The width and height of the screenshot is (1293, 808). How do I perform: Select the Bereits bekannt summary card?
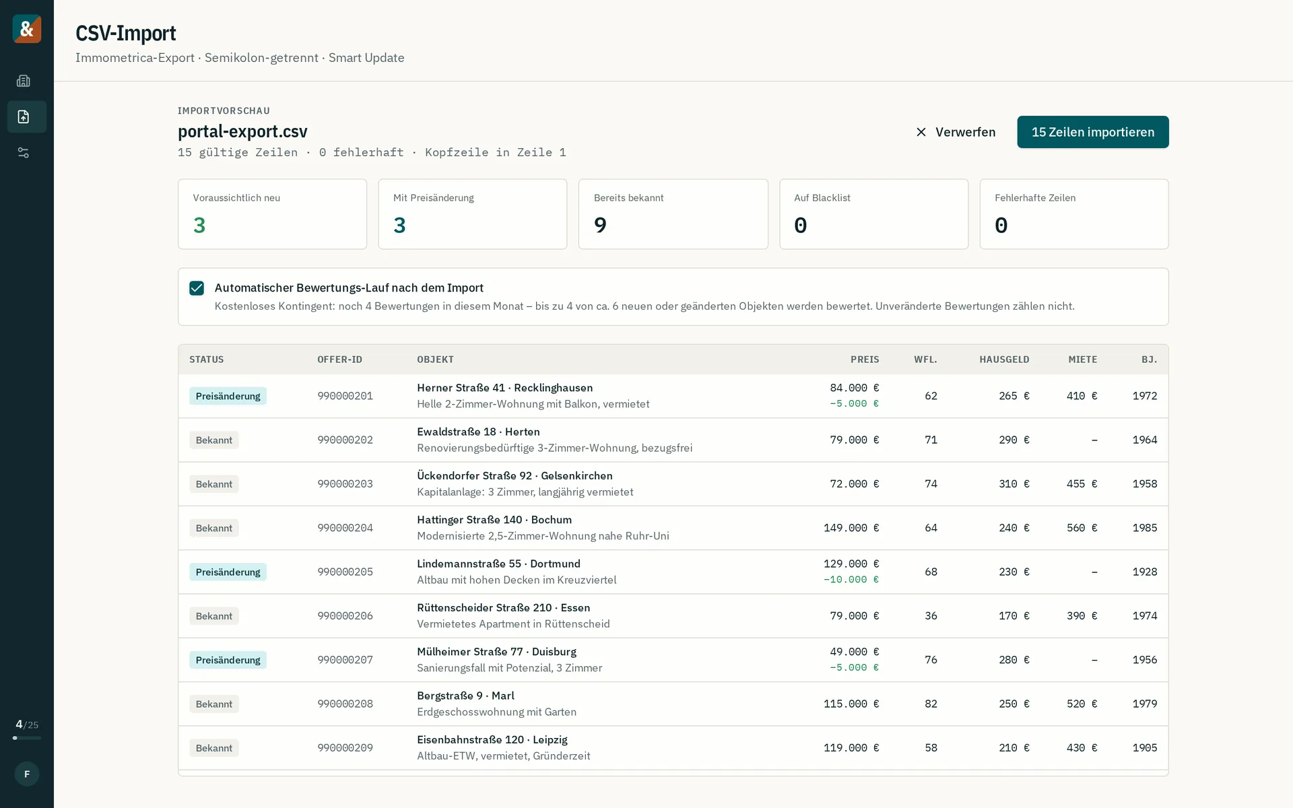(x=673, y=214)
